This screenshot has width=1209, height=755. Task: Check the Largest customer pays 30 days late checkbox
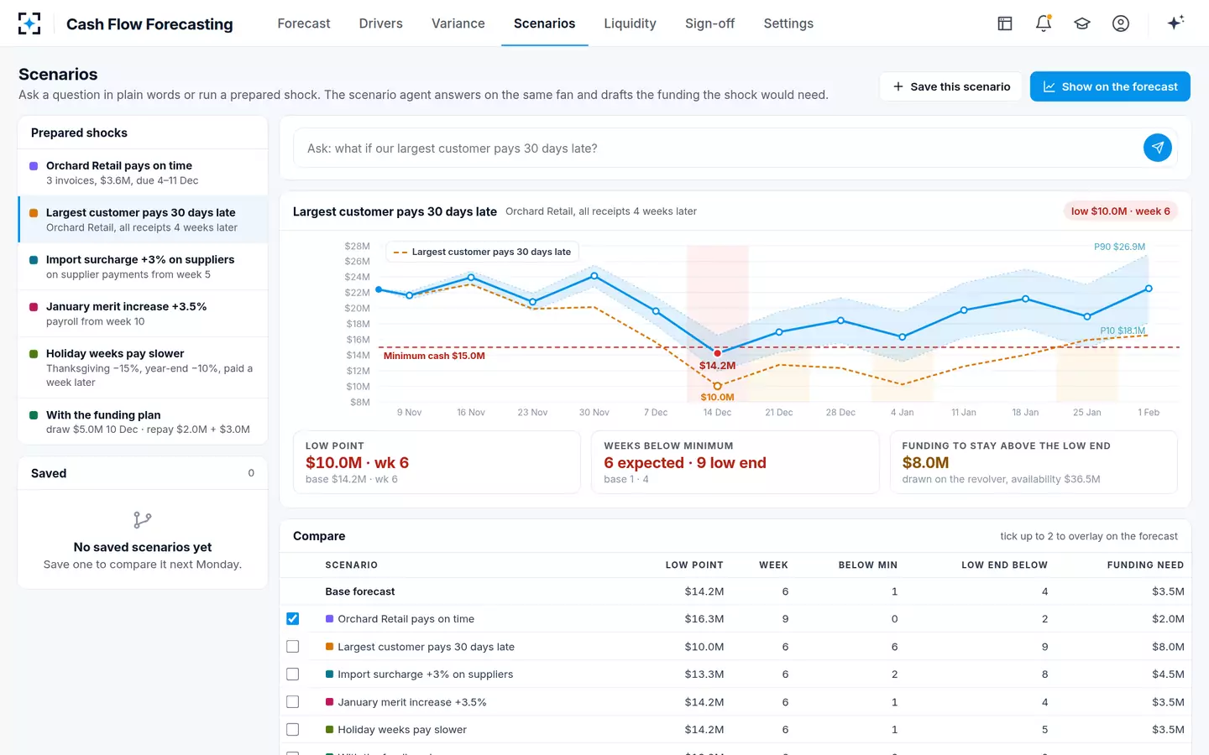click(292, 647)
